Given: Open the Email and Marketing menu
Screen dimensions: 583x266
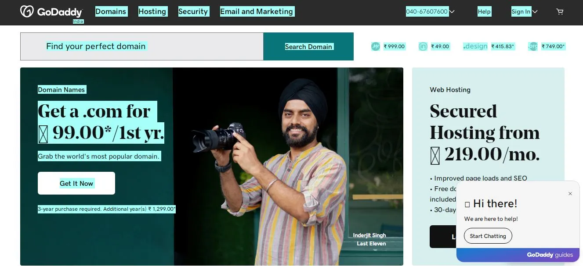Looking at the screenshot, I should click(x=257, y=12).
